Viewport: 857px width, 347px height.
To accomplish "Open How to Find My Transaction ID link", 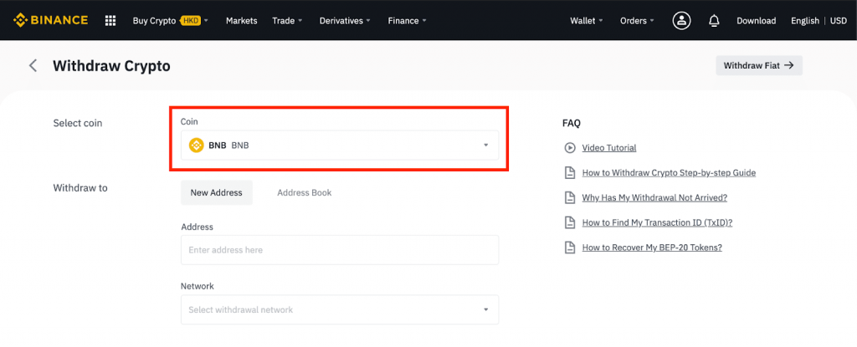I will point(657,222).
